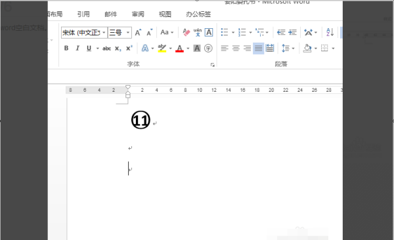394x240 pixels.
Task: Toggle Bold formatting
Action: tap(66, 49)
